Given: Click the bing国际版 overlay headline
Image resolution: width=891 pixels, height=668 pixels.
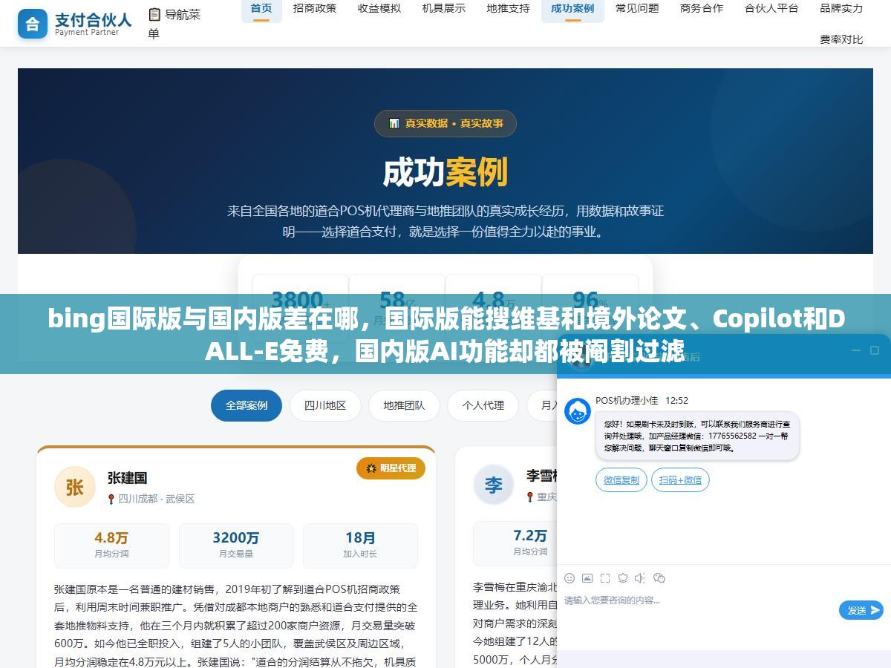Looking at the screenshot, I should click(x=446, y=334).
